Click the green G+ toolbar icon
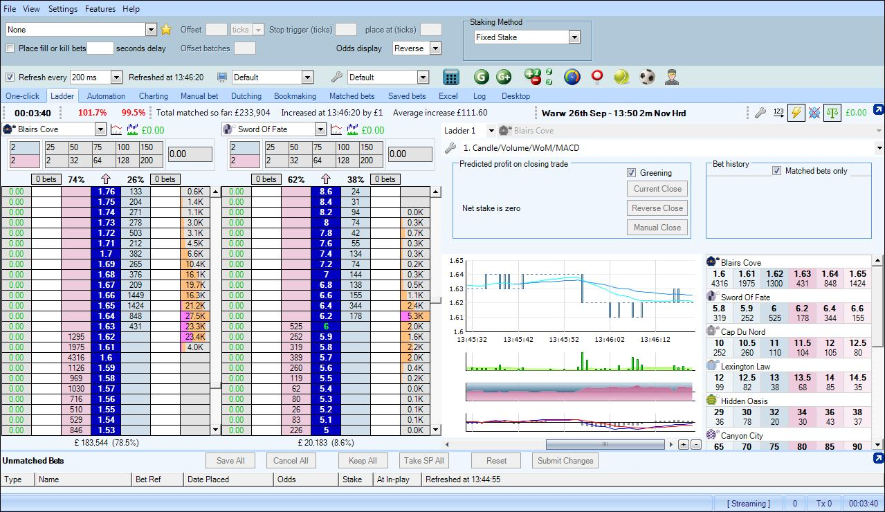 [x=503, y=77]
